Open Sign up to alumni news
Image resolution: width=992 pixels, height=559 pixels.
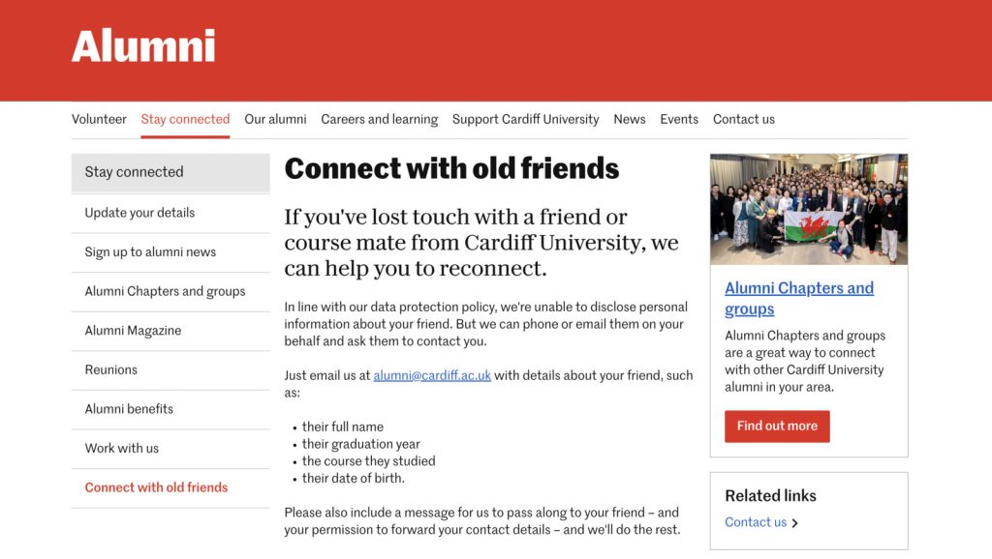tap(150, 252)
